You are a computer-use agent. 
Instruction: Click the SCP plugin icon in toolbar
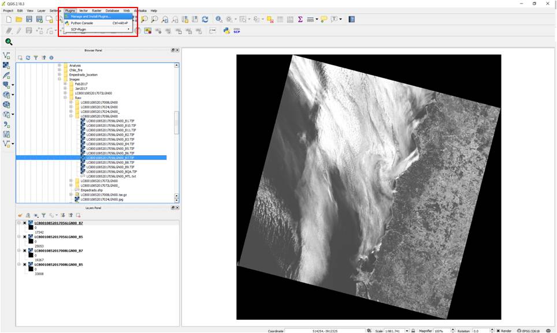pyautogui.click(x=236, y=31)
